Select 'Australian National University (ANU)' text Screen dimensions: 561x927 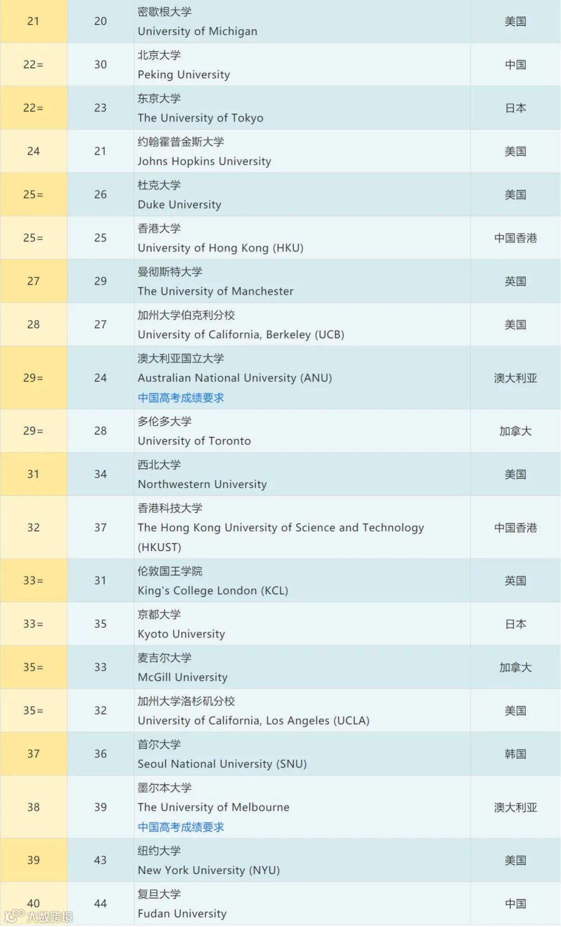[235, 378]
